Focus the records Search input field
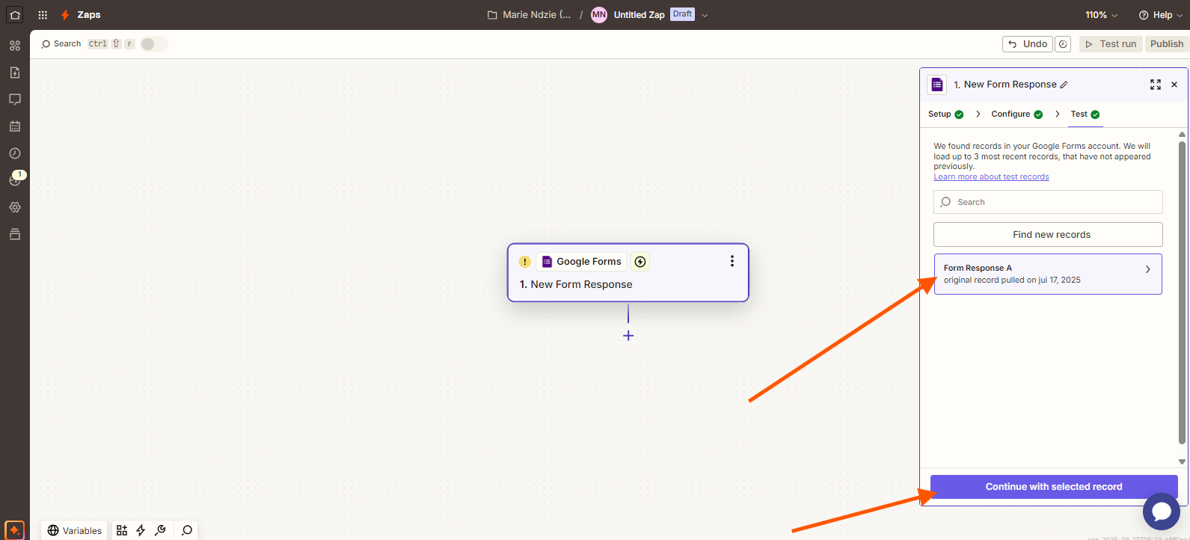This screenshot has width=1190, height=540. pyautogui.click(x=1048, y=202)
